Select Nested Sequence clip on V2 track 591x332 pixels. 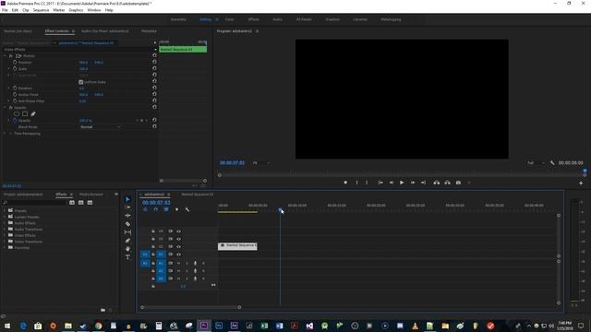(237, 246)
